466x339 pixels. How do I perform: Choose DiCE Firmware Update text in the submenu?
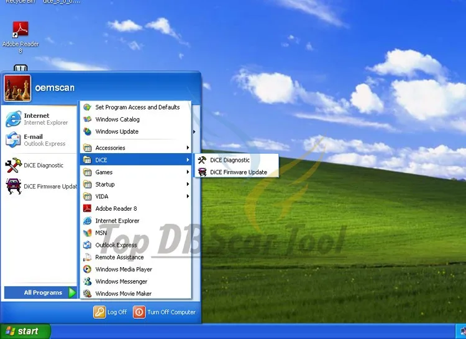click(x=239, y=172)
